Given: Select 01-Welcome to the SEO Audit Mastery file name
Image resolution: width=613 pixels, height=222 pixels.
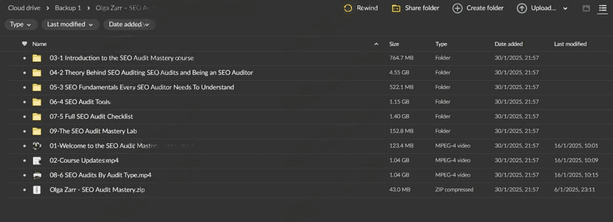Looking at the screenshot, I should click(x=122, y=146).
